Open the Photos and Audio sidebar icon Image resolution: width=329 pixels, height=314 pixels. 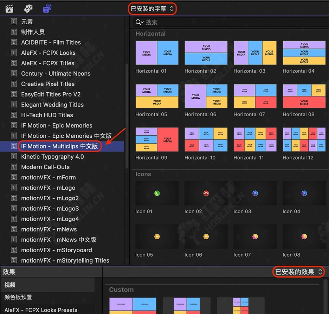(x=28, y=9)
